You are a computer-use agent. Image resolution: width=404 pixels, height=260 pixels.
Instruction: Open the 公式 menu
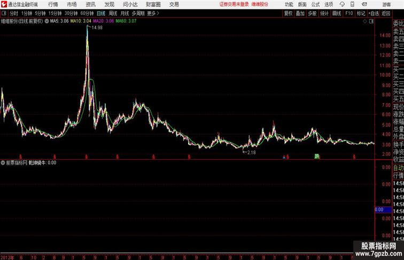click(315, 4)
